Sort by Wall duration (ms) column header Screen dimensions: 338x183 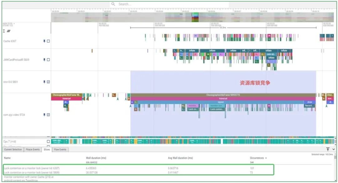[x=96, y=158]
